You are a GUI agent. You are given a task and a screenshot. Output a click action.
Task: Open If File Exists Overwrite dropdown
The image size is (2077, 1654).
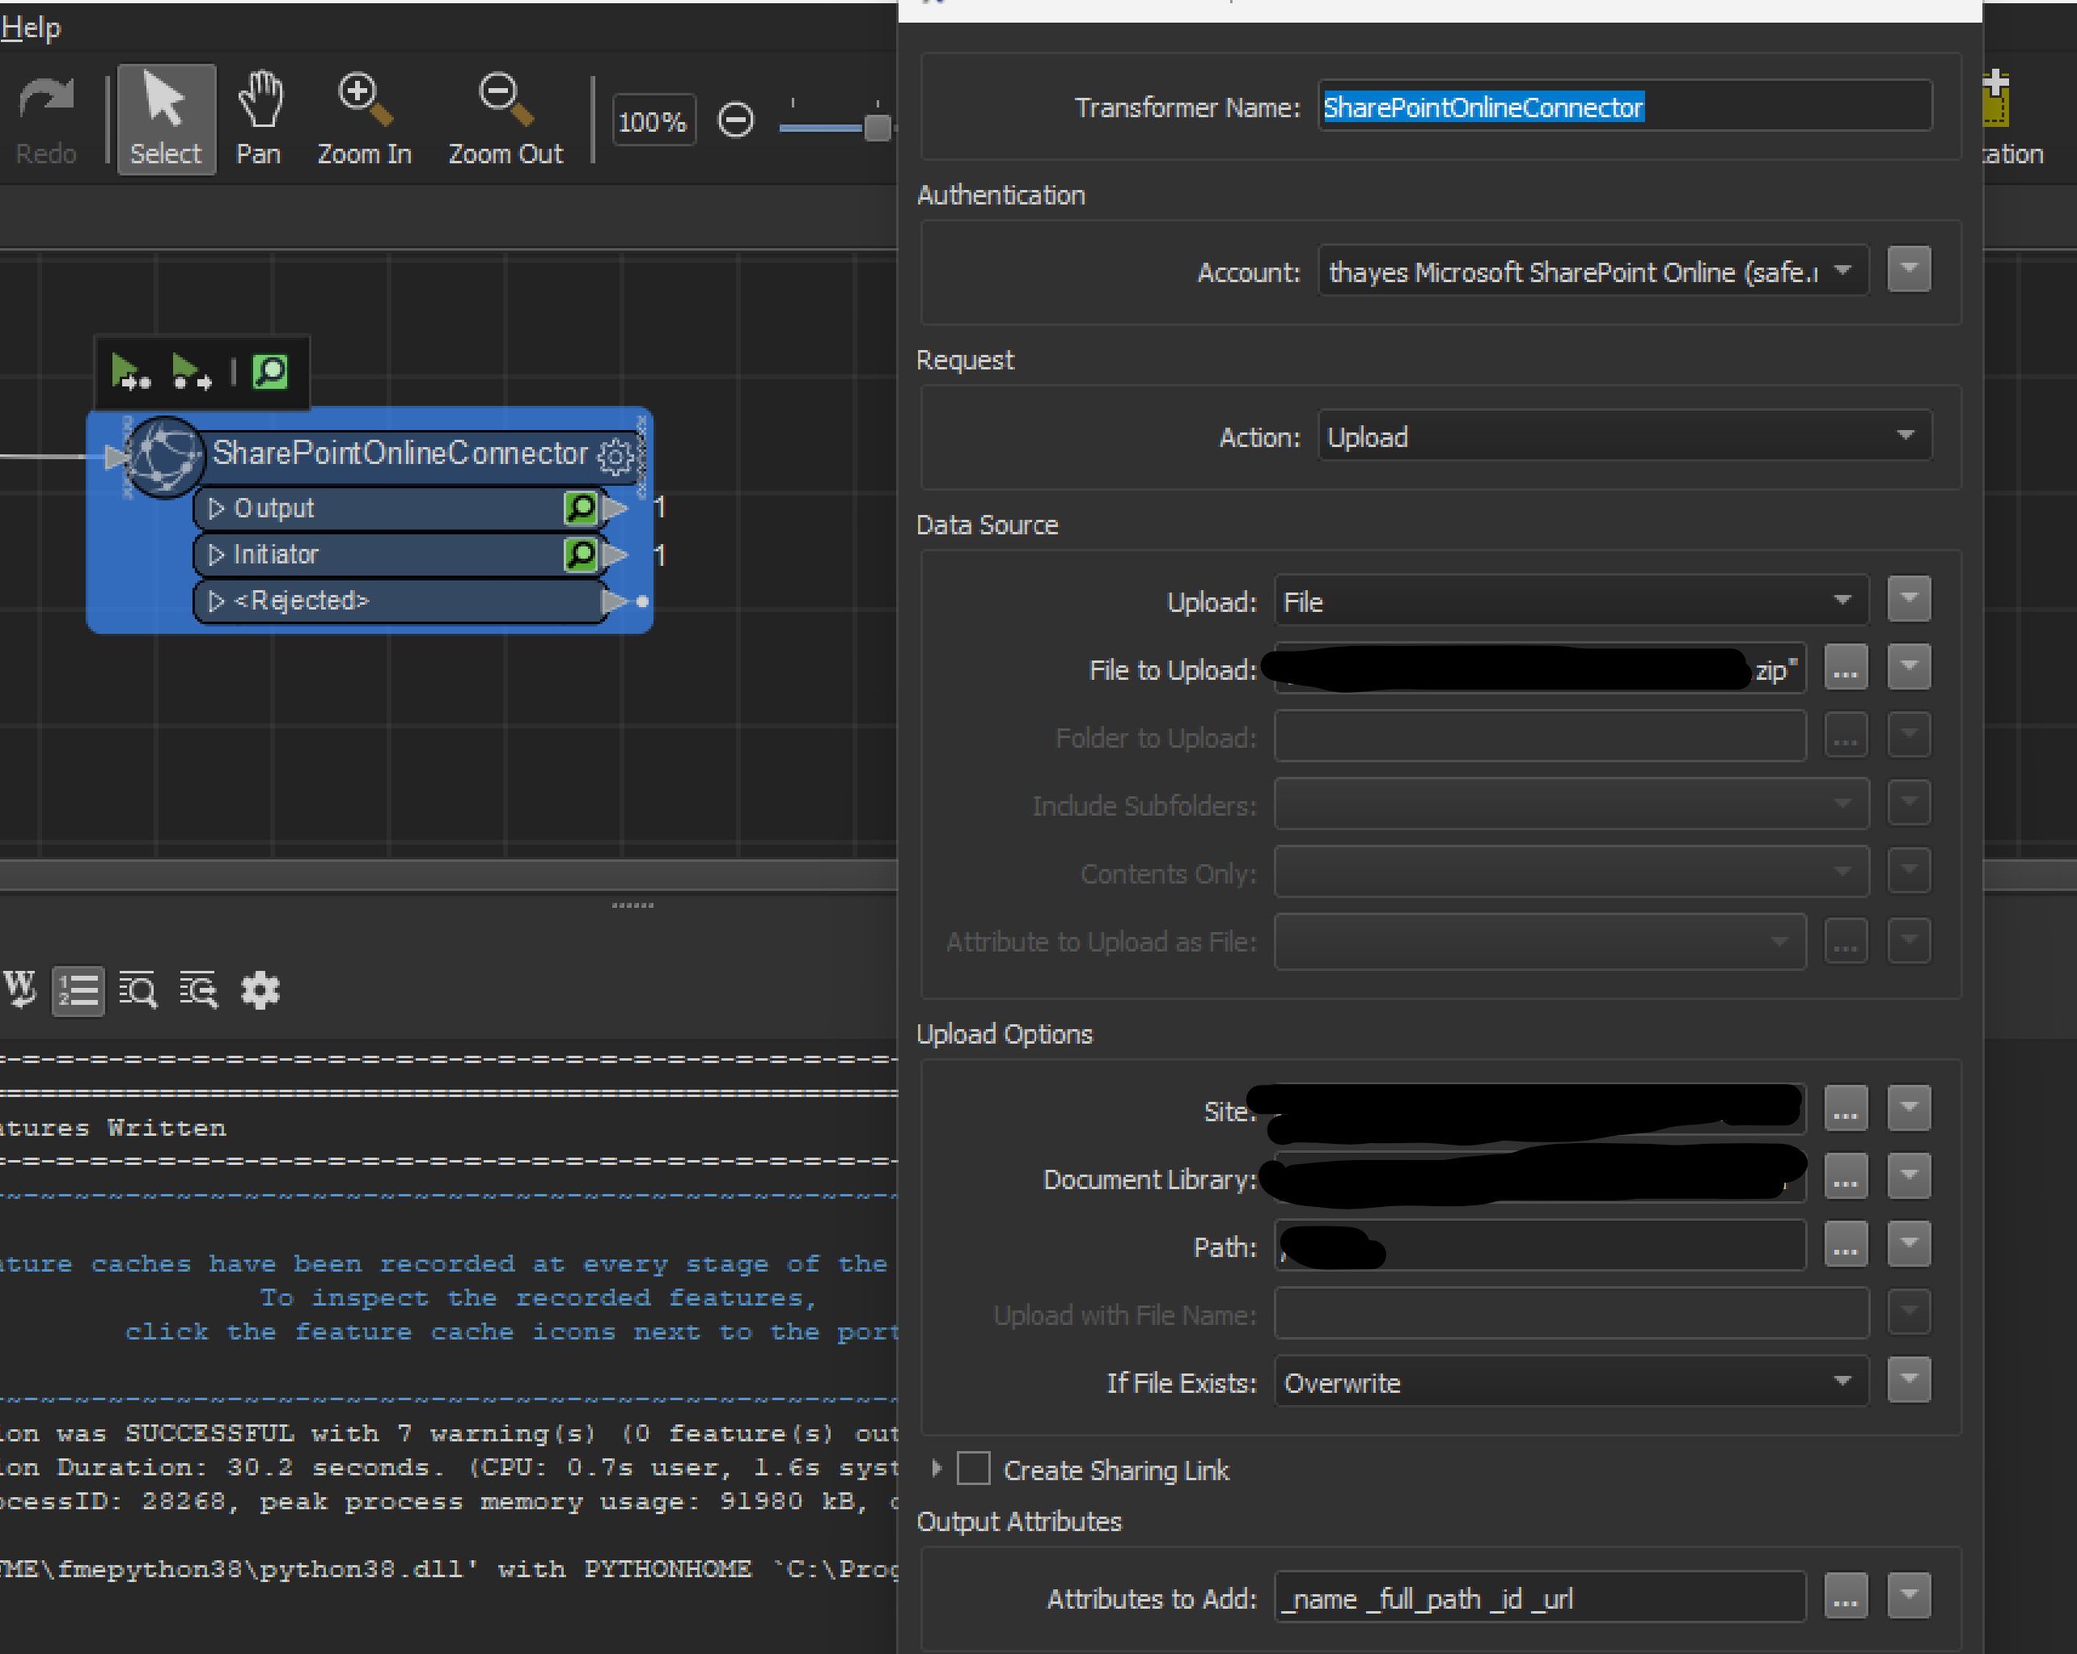click(1571, 1382)
